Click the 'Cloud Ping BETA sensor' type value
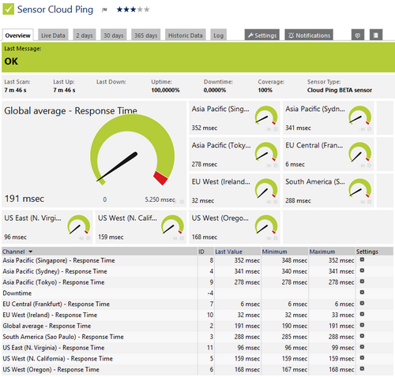Viewport: 395px width, 377px height. pos(340,90)
